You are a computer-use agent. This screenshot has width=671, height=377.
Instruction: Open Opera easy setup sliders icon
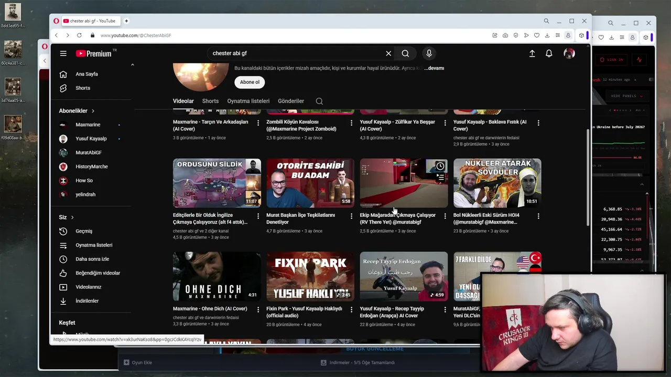pyautogui.click(x=557, y=35)
